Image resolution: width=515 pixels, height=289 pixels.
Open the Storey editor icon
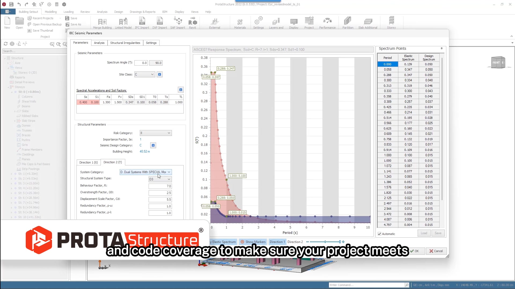tap(391, 23)
